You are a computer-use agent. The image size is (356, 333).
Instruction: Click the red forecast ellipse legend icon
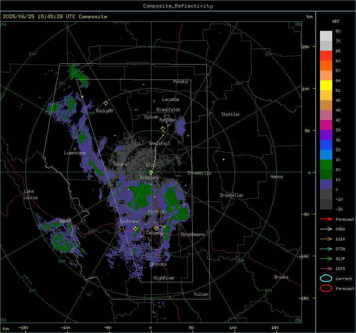click(326, 288)
